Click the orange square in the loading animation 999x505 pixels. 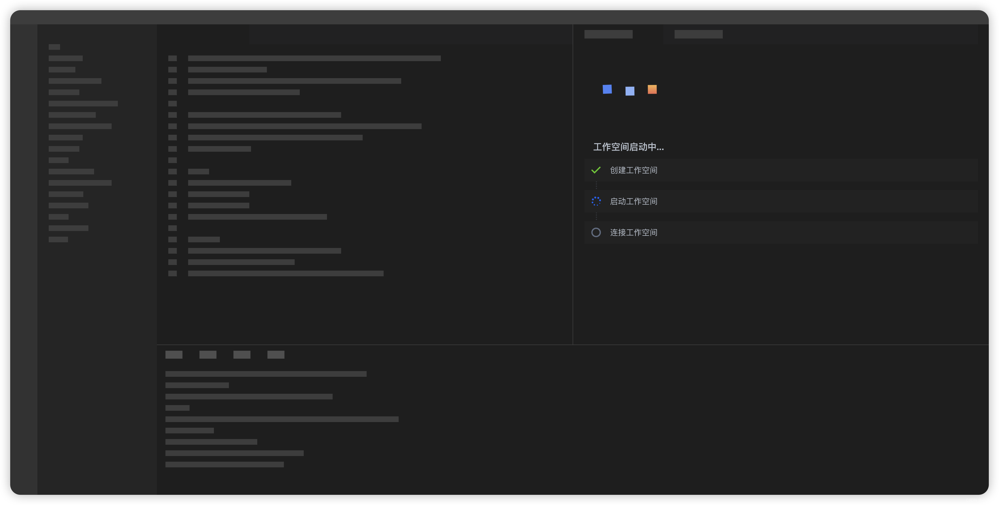click(x=652, y=89)
